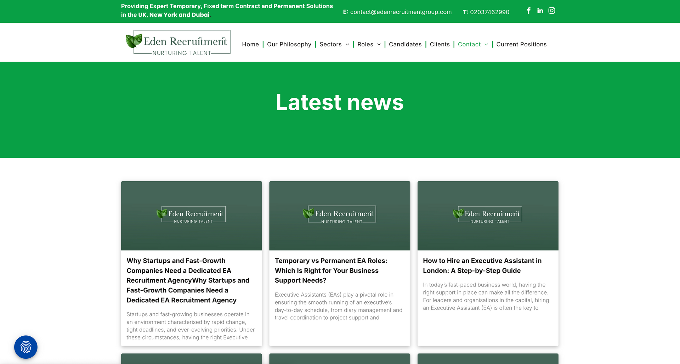
Task: Expand the Sectors dropdown arrow
Action: [347, 44]
